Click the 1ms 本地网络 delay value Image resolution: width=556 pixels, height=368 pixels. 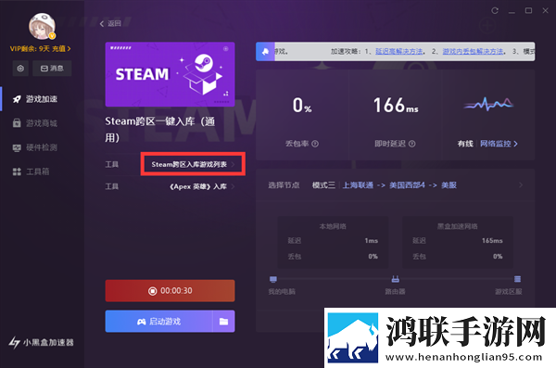(x=372, y=241)
